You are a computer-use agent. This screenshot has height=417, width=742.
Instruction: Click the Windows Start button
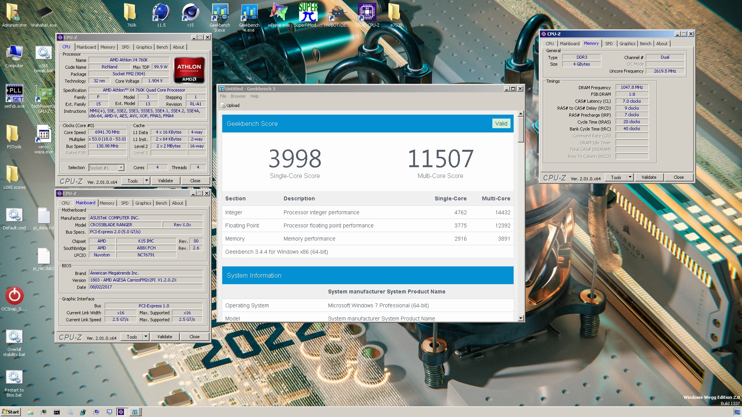pyautogui.click(x=10, y=412)
